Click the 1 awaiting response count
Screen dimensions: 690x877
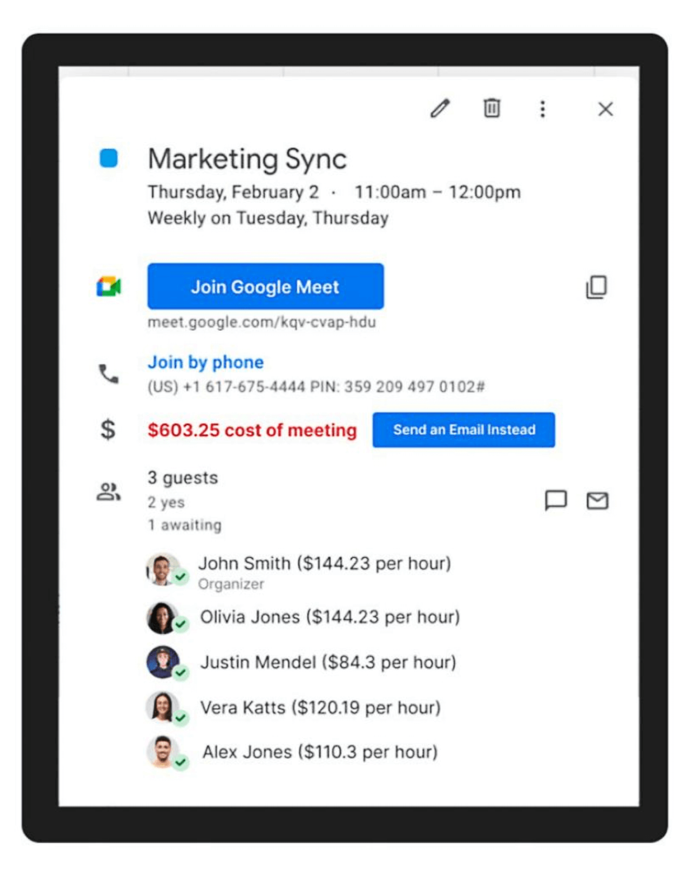pos(185,524)
